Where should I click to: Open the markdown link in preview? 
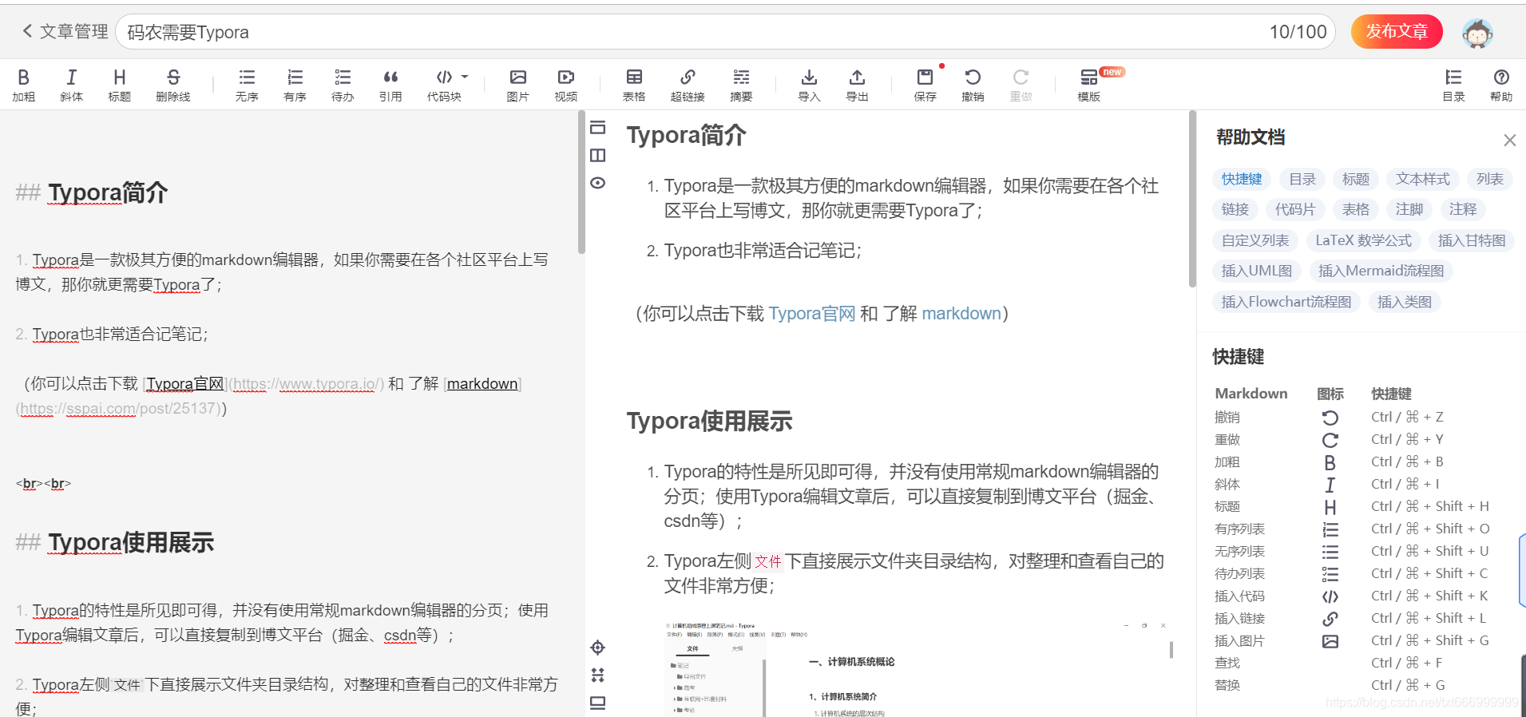click(x=961, y=314)
